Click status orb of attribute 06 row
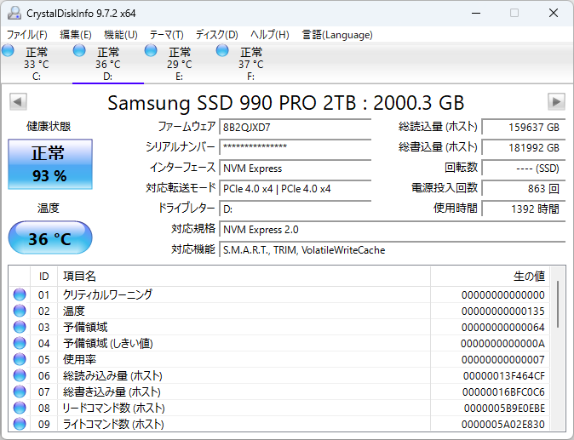Screen dimensions: 574x440 click(20, 375)
